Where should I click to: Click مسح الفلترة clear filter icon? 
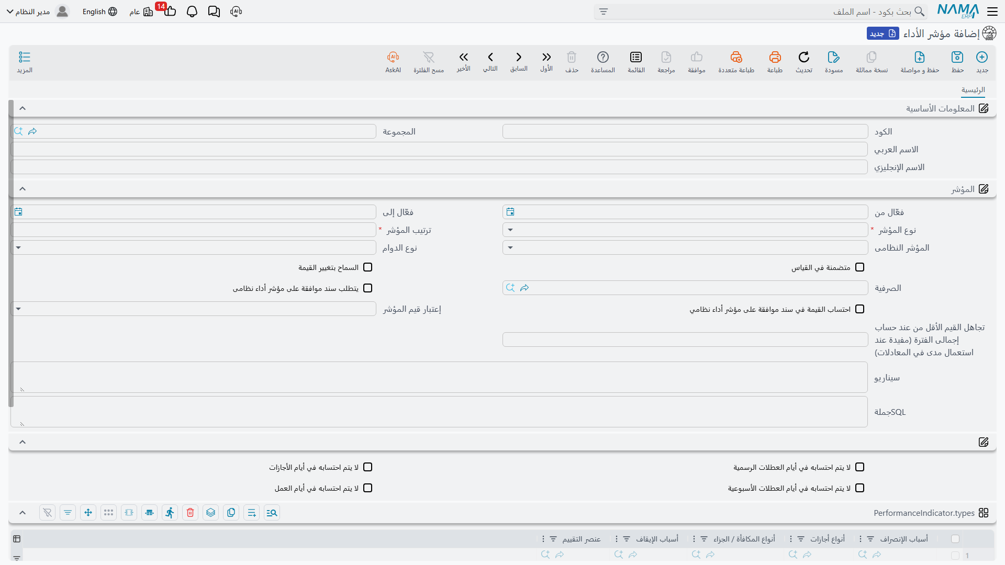pyautogui.click(x=429, y=57)
